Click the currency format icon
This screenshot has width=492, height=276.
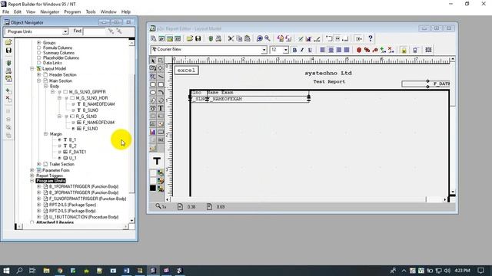pyautogui.click(x=359, y=50)
